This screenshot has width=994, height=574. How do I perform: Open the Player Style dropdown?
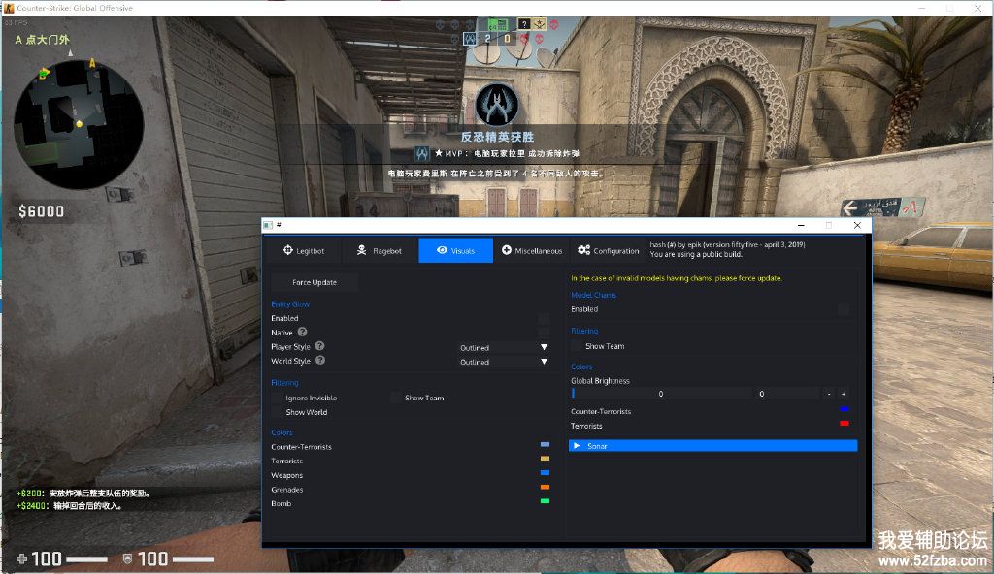click(504, 347)
